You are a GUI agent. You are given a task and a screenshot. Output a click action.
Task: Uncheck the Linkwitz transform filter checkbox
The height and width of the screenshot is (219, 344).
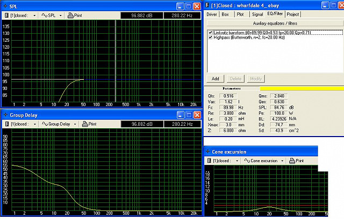[x=210, y=33]
